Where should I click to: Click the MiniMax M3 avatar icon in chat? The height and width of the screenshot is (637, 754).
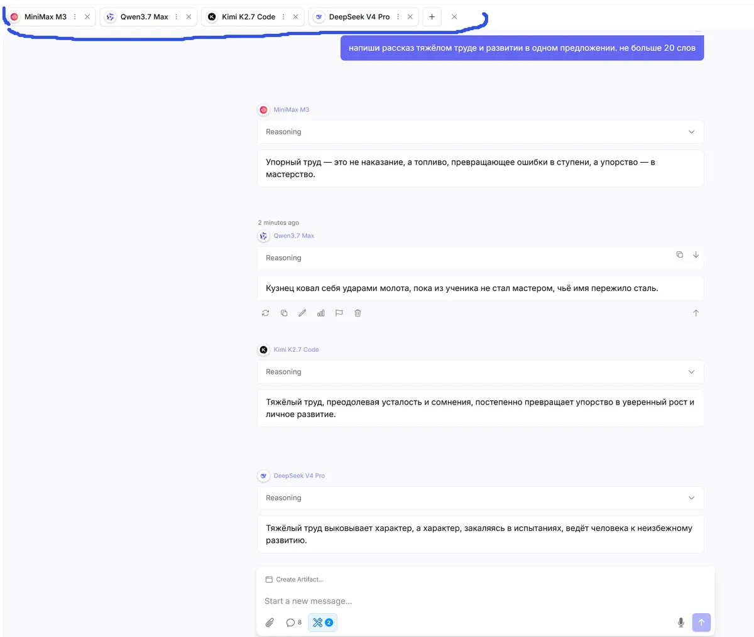point(263,110)
